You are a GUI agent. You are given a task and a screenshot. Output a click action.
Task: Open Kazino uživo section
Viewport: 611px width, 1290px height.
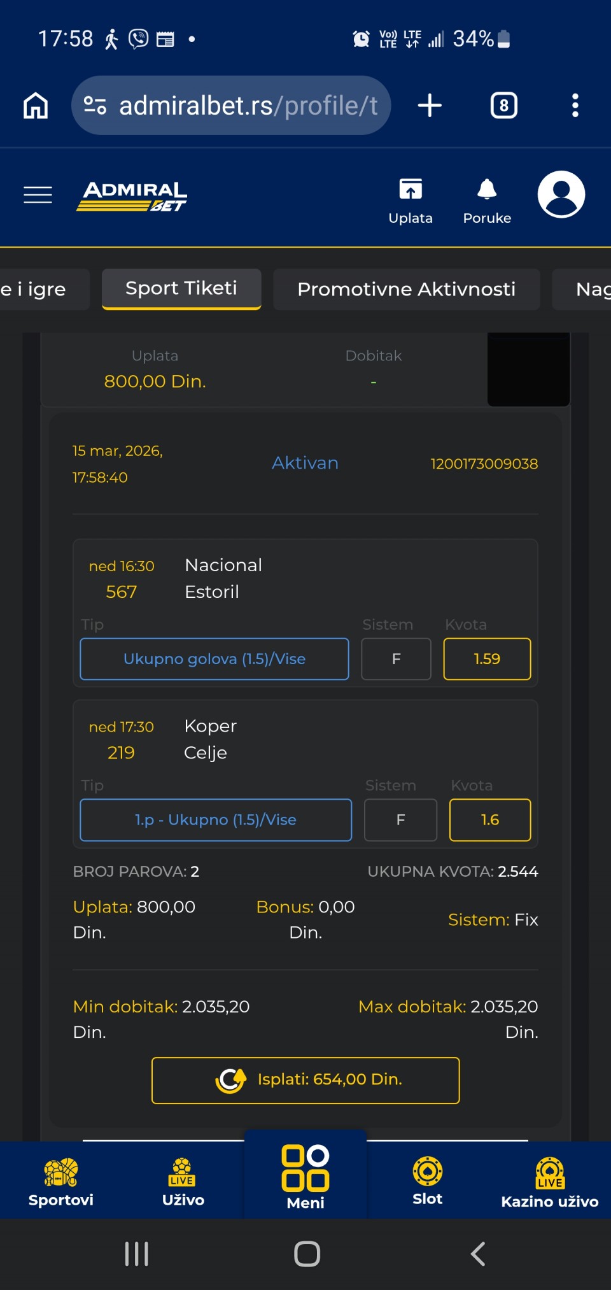pyautogui.click(x=549, y=1183)
